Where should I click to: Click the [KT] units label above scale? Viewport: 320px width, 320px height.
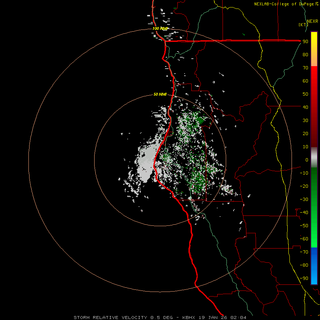[303, 25]
